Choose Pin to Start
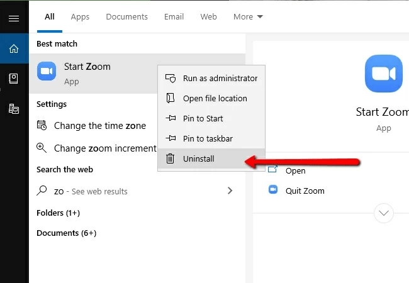The width and height of the screenshot is (409, 283). pos(211,118)
